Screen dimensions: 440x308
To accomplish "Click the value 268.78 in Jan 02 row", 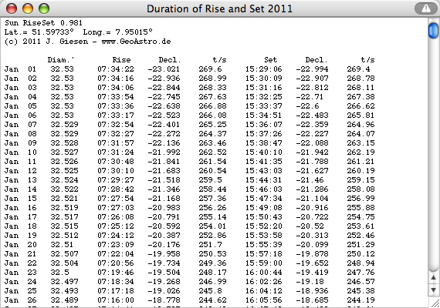I will pyautogui.click(x=360, y=79).
